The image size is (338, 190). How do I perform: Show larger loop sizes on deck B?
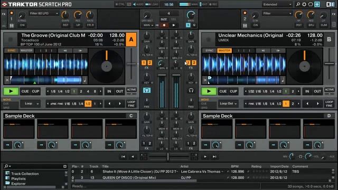point(298,91)
